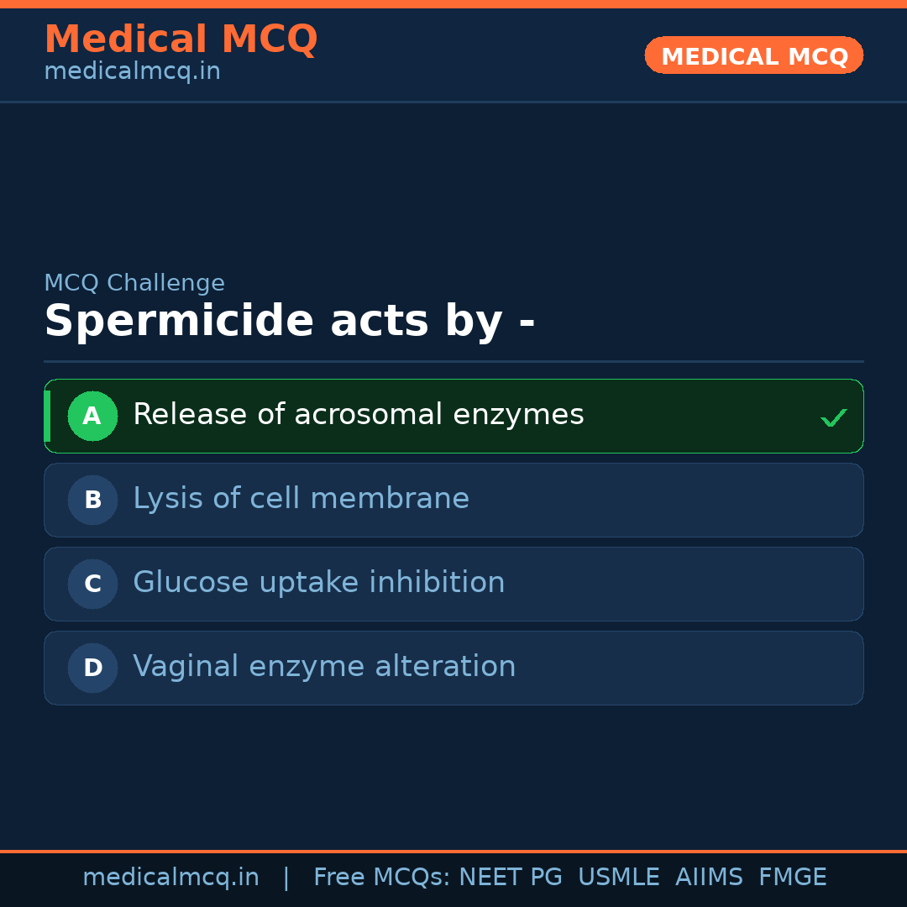Pick the 'Glucose uptake inhibition' answer
This screenshot has height=907, width=907.
click(x=318, y=583)
